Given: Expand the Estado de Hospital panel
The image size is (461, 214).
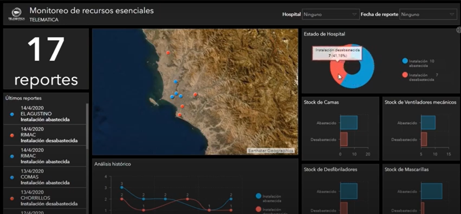Looking at the screenshot, I should tap(458, 30).
